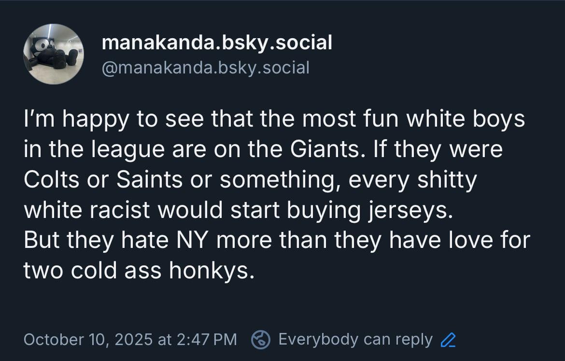The height and width of the screenshot is (361, 565).
Task: Open the 'Everybody can reply' setting
Action: (355, 340)
